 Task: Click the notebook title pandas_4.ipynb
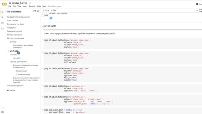19,3
